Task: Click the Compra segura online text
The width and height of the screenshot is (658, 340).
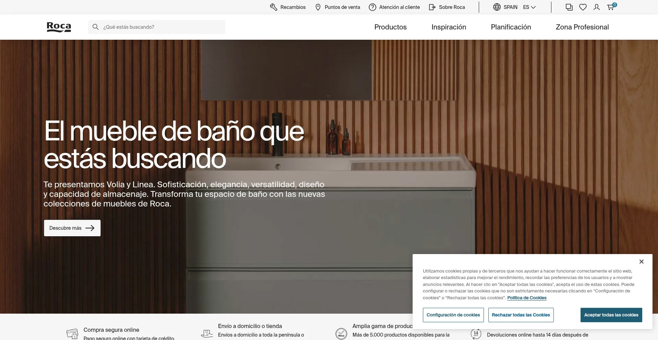Action: [x=111, y=330]
